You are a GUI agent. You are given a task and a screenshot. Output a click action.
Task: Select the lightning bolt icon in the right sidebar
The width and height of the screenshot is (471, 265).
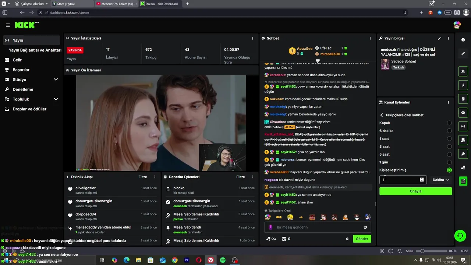[x=463, y=85]
